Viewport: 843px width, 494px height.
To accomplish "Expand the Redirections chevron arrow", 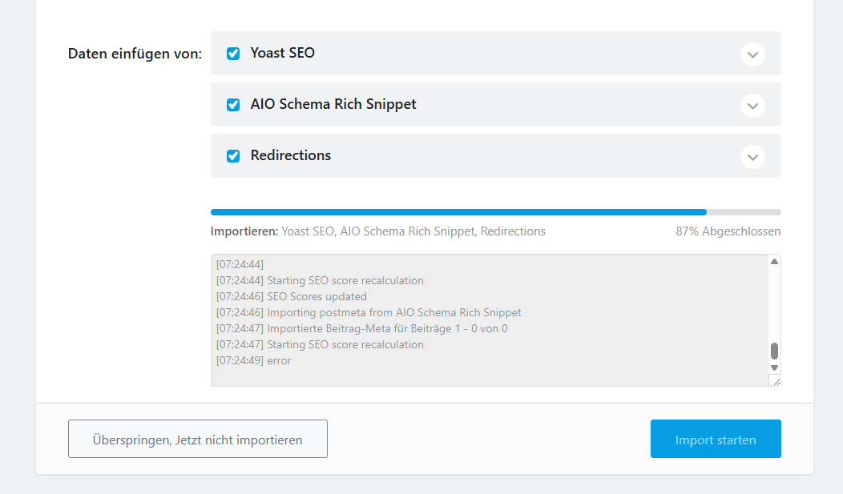I will tap(752, 157).
